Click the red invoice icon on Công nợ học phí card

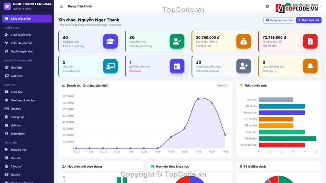[310, 41]
